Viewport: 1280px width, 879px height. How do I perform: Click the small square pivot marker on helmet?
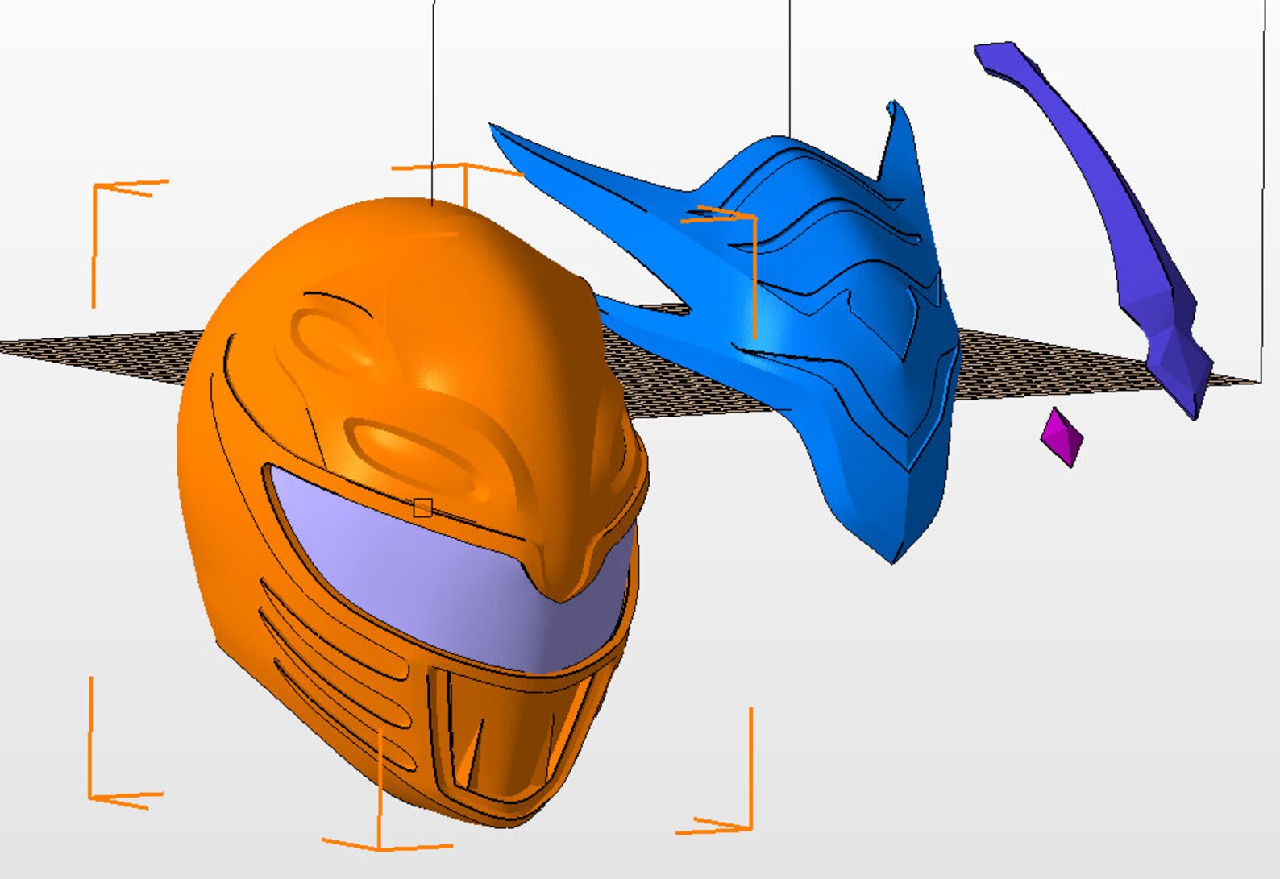pyautogui.click(x=422, y=508)
